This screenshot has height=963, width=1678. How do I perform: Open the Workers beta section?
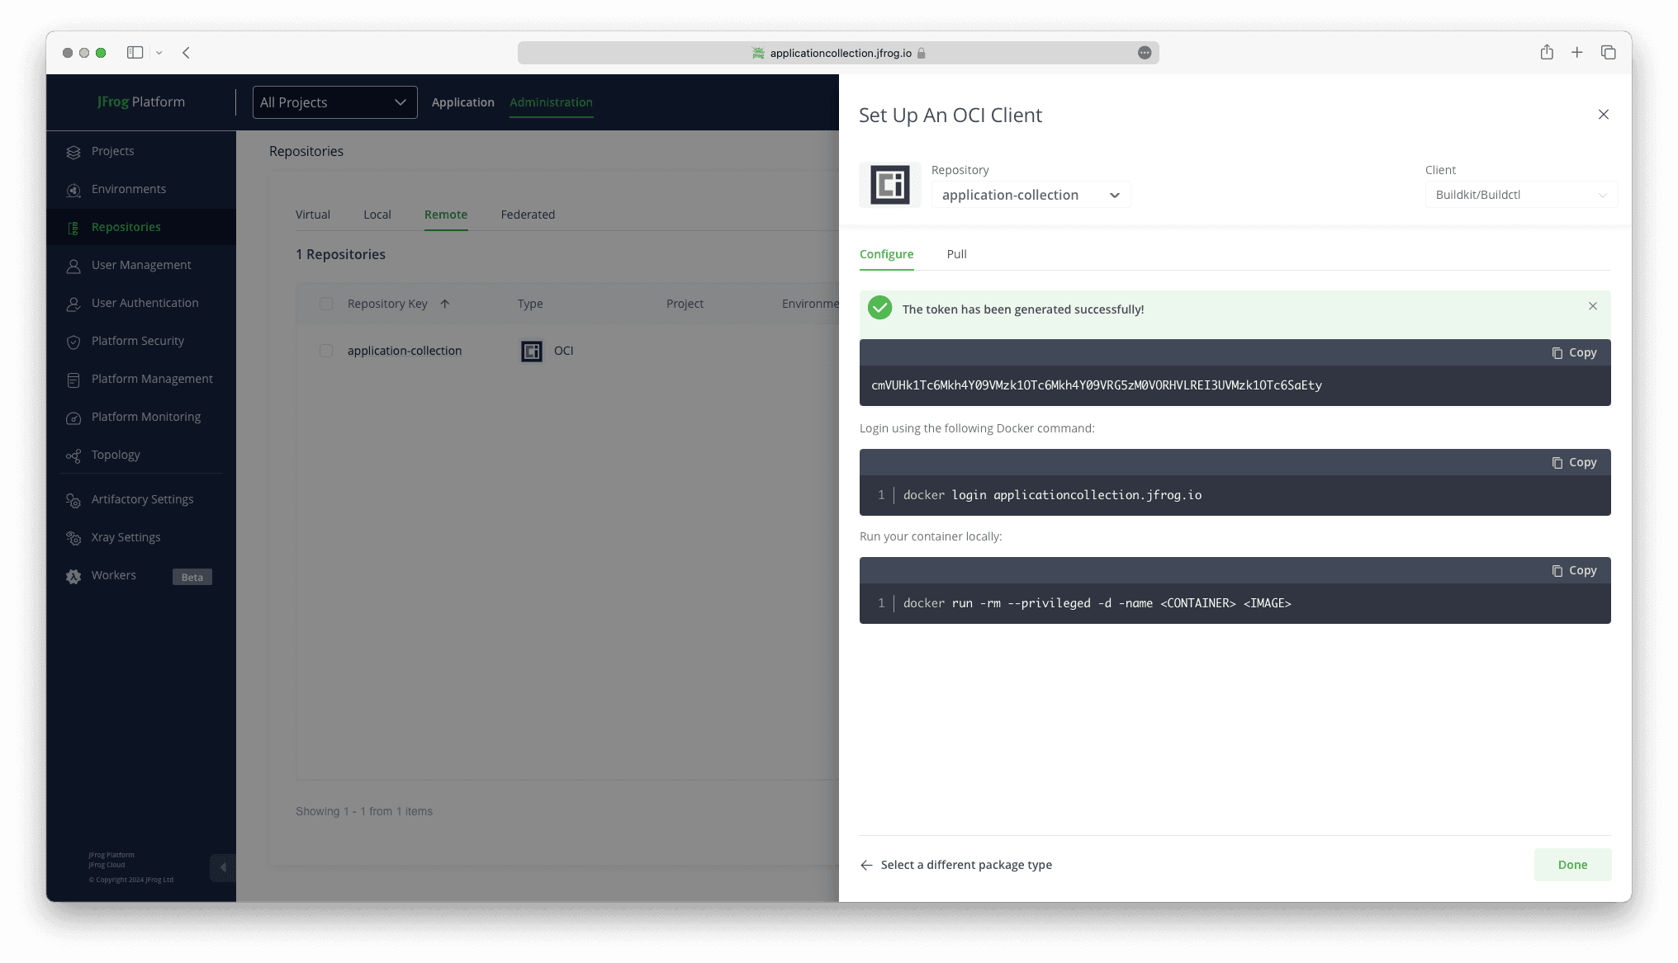coord(113,574)
